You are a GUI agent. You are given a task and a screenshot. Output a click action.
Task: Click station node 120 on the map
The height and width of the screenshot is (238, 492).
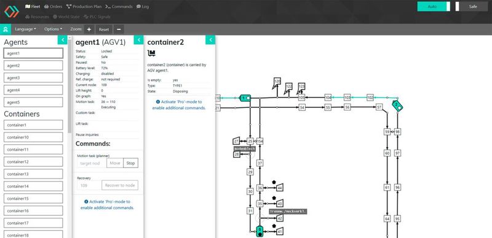click(x=277, y=82)
